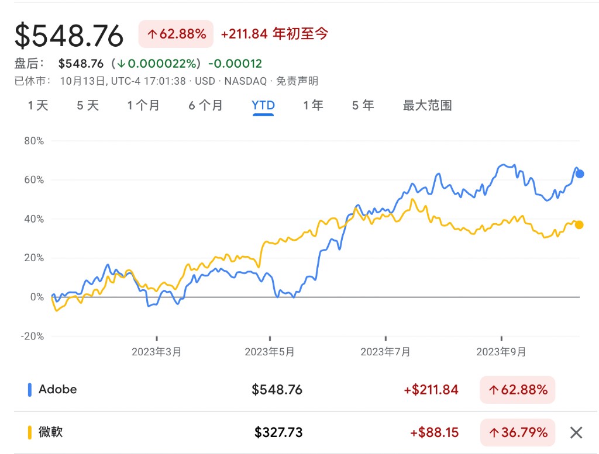Select the YTD range tab
This screenshot has width=599, height=454.
[x=263, y=106]
